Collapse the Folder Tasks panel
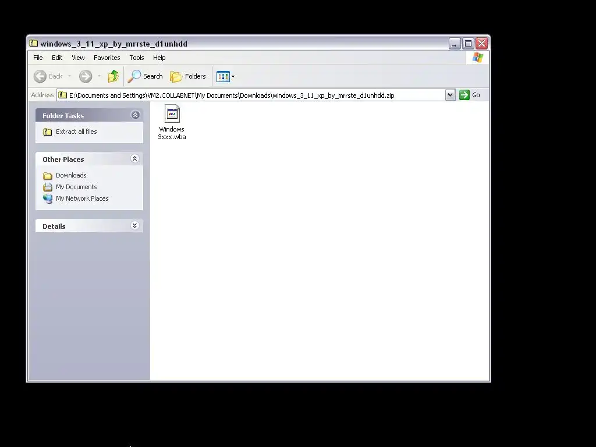The image size is (596, 447). [135, 115]
